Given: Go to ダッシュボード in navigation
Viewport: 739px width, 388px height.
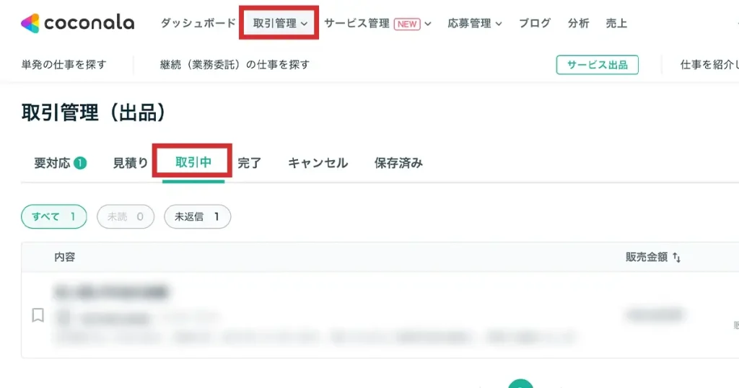Looking at the screenshot, I should [x=198, y=23].
